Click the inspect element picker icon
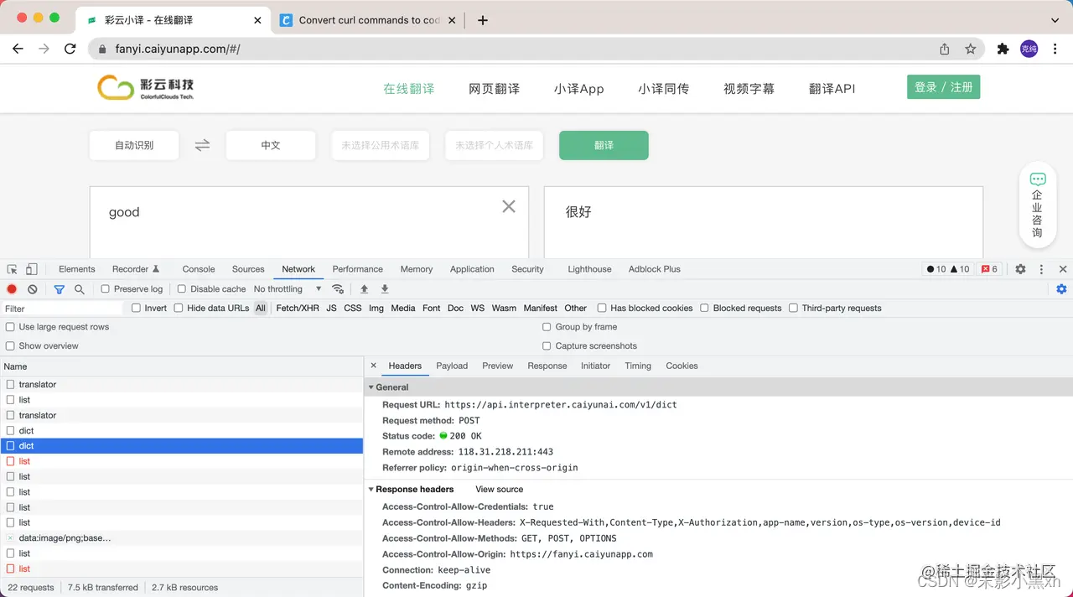 (x=13, y=269)
